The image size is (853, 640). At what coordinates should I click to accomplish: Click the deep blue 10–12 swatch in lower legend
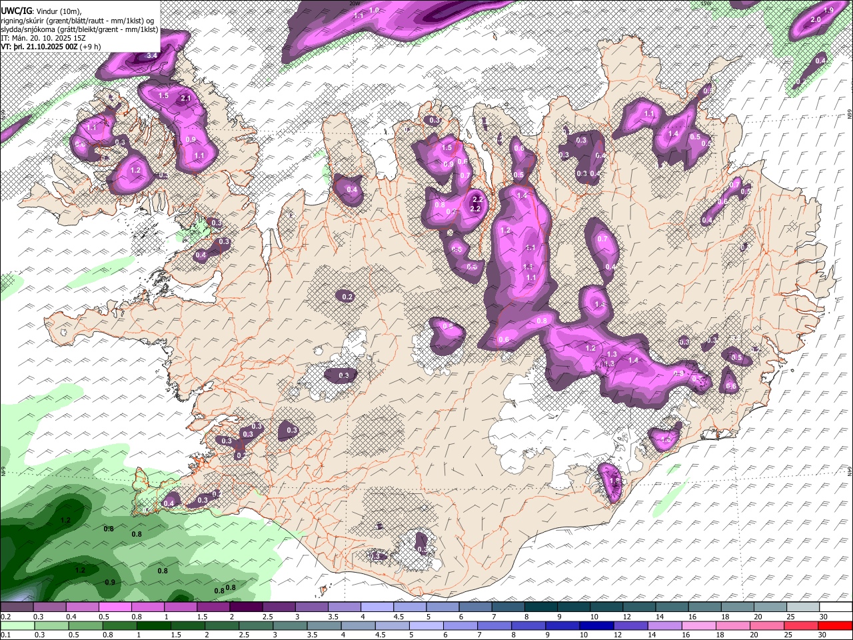tap(598, 626)
